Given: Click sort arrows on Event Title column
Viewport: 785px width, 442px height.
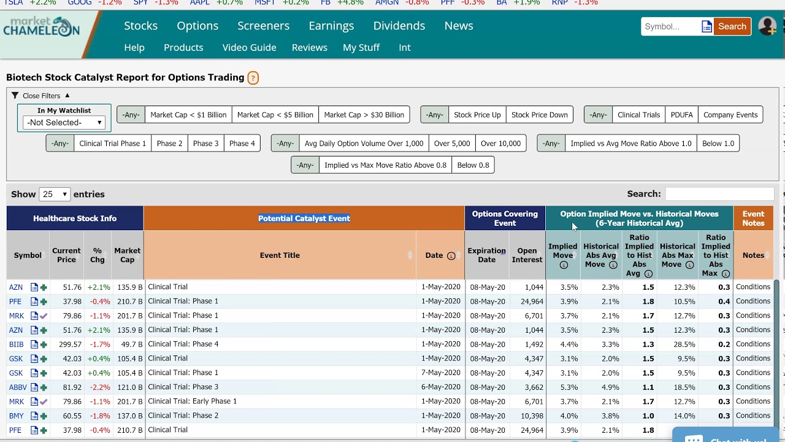Looking at the screenshot, I should 410,255.
